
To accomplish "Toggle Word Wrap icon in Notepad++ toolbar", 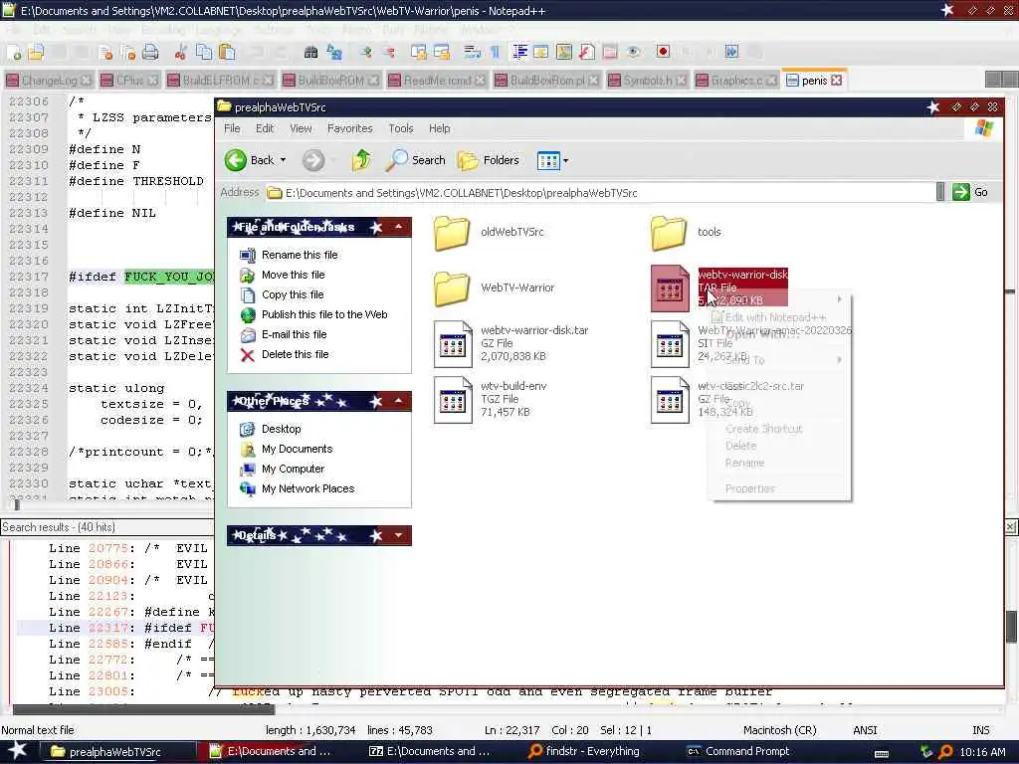I will pos(473,52).
